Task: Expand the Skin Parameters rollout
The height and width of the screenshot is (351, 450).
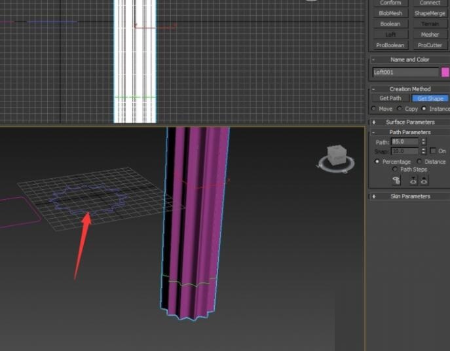Action: point(409,196)
